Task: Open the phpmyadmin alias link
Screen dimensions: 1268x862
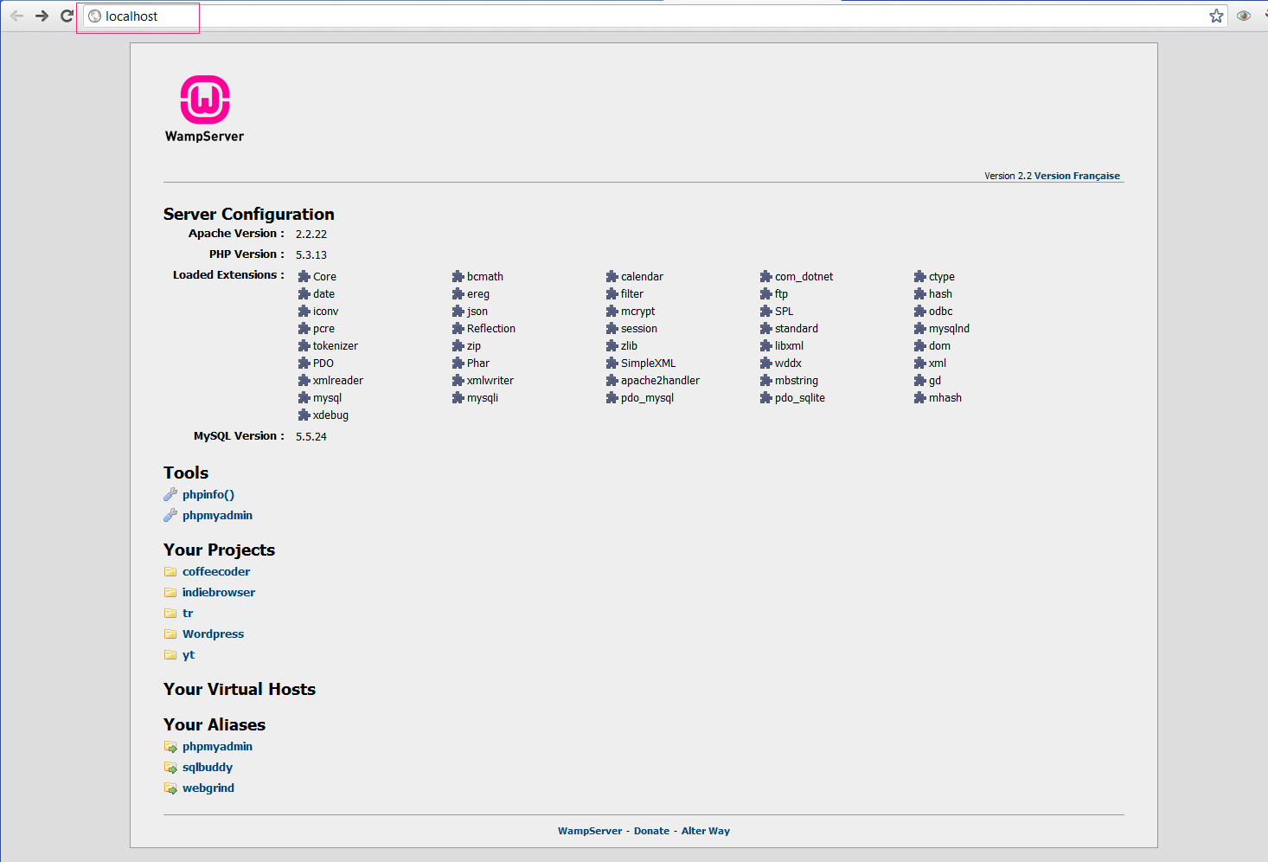Action: [x=217, y=747]
